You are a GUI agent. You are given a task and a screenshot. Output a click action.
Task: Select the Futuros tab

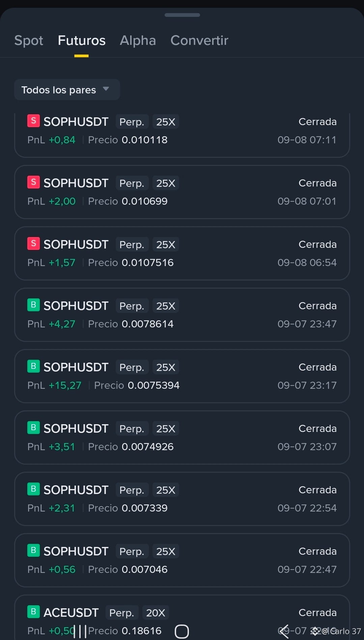tap(82, 40)
